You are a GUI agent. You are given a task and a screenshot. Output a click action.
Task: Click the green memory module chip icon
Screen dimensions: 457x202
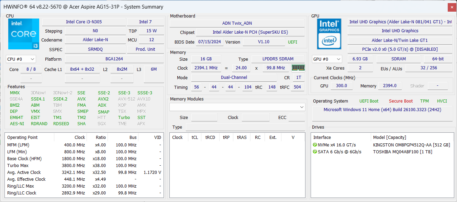pyautogui.click(x=298, y=68)
